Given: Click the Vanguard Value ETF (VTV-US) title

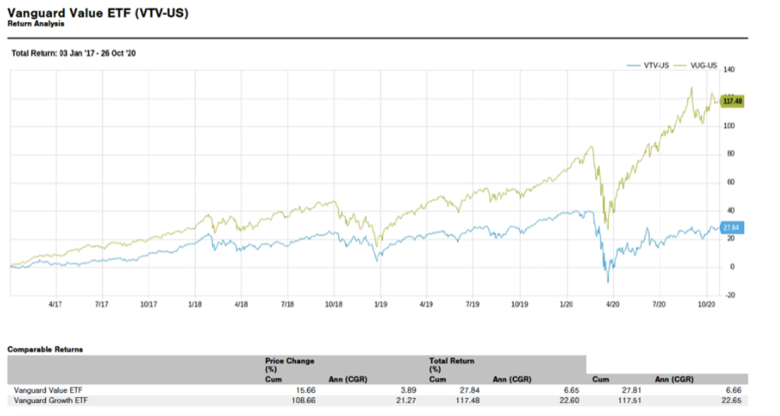Looking at the screenshot, I should [x=98, y=13].
